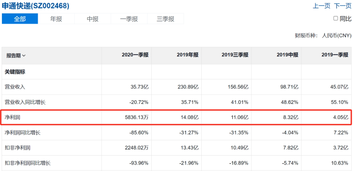The image size is (353, 171).
Task: Open the 三季报 tab
Action: point(165,19)
